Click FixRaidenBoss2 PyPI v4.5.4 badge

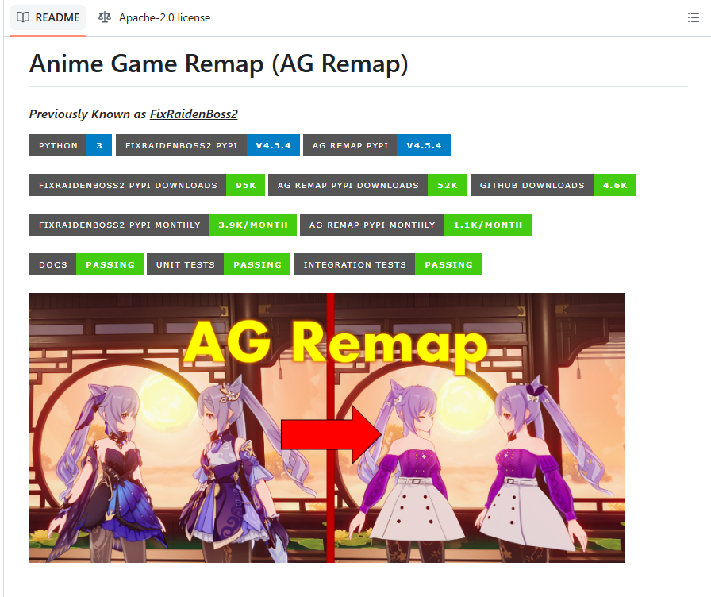(x=208, y=145)
